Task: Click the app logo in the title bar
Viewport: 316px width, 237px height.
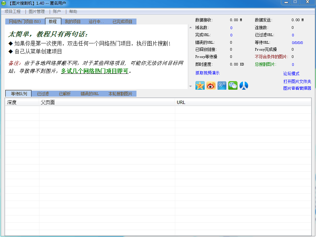Action: pyautogui.click(x=4, y=3)
